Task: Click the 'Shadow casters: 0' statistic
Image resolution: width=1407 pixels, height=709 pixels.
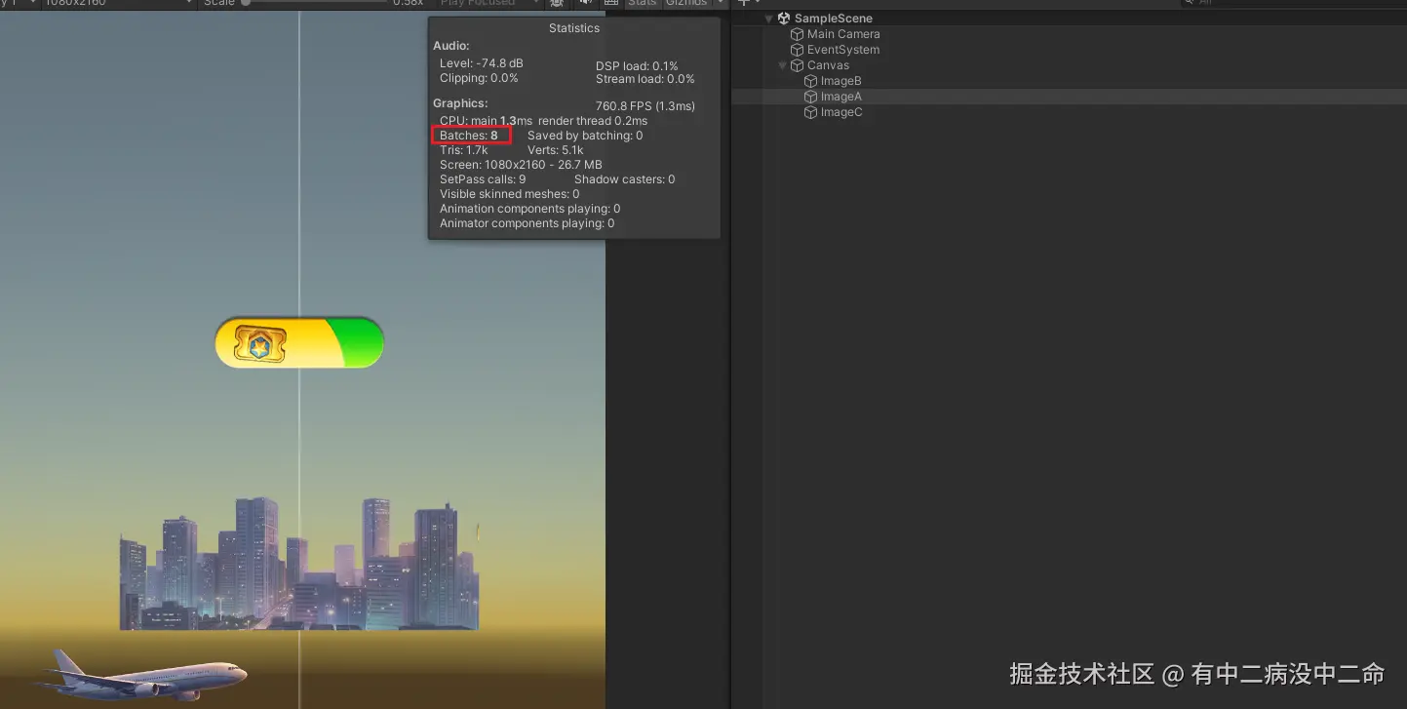Action: (x=624, y=179)
